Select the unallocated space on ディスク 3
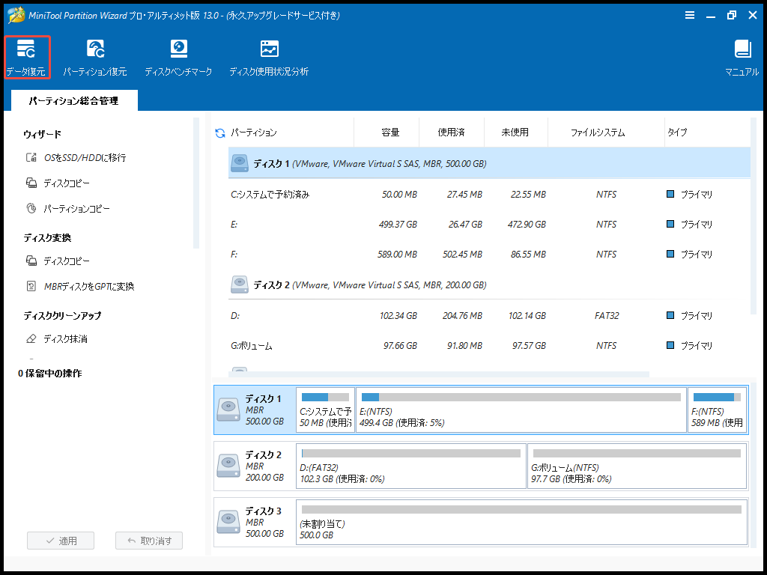Viewport: 767px width, 575px height. (521, 522)
